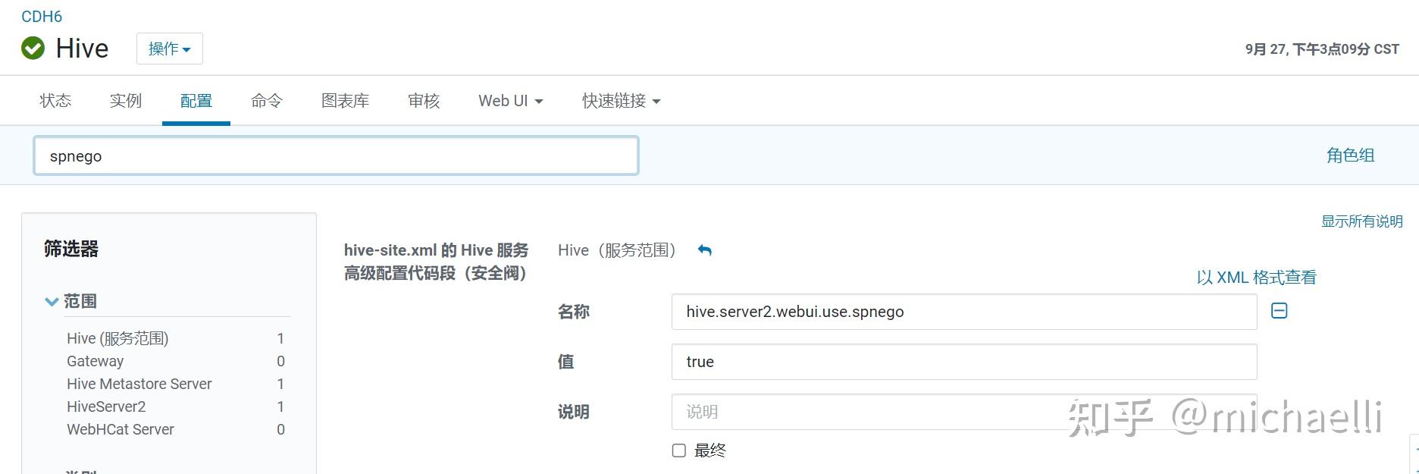
Task: Click the 显示所有说明 link
Action: point(1362,221)
